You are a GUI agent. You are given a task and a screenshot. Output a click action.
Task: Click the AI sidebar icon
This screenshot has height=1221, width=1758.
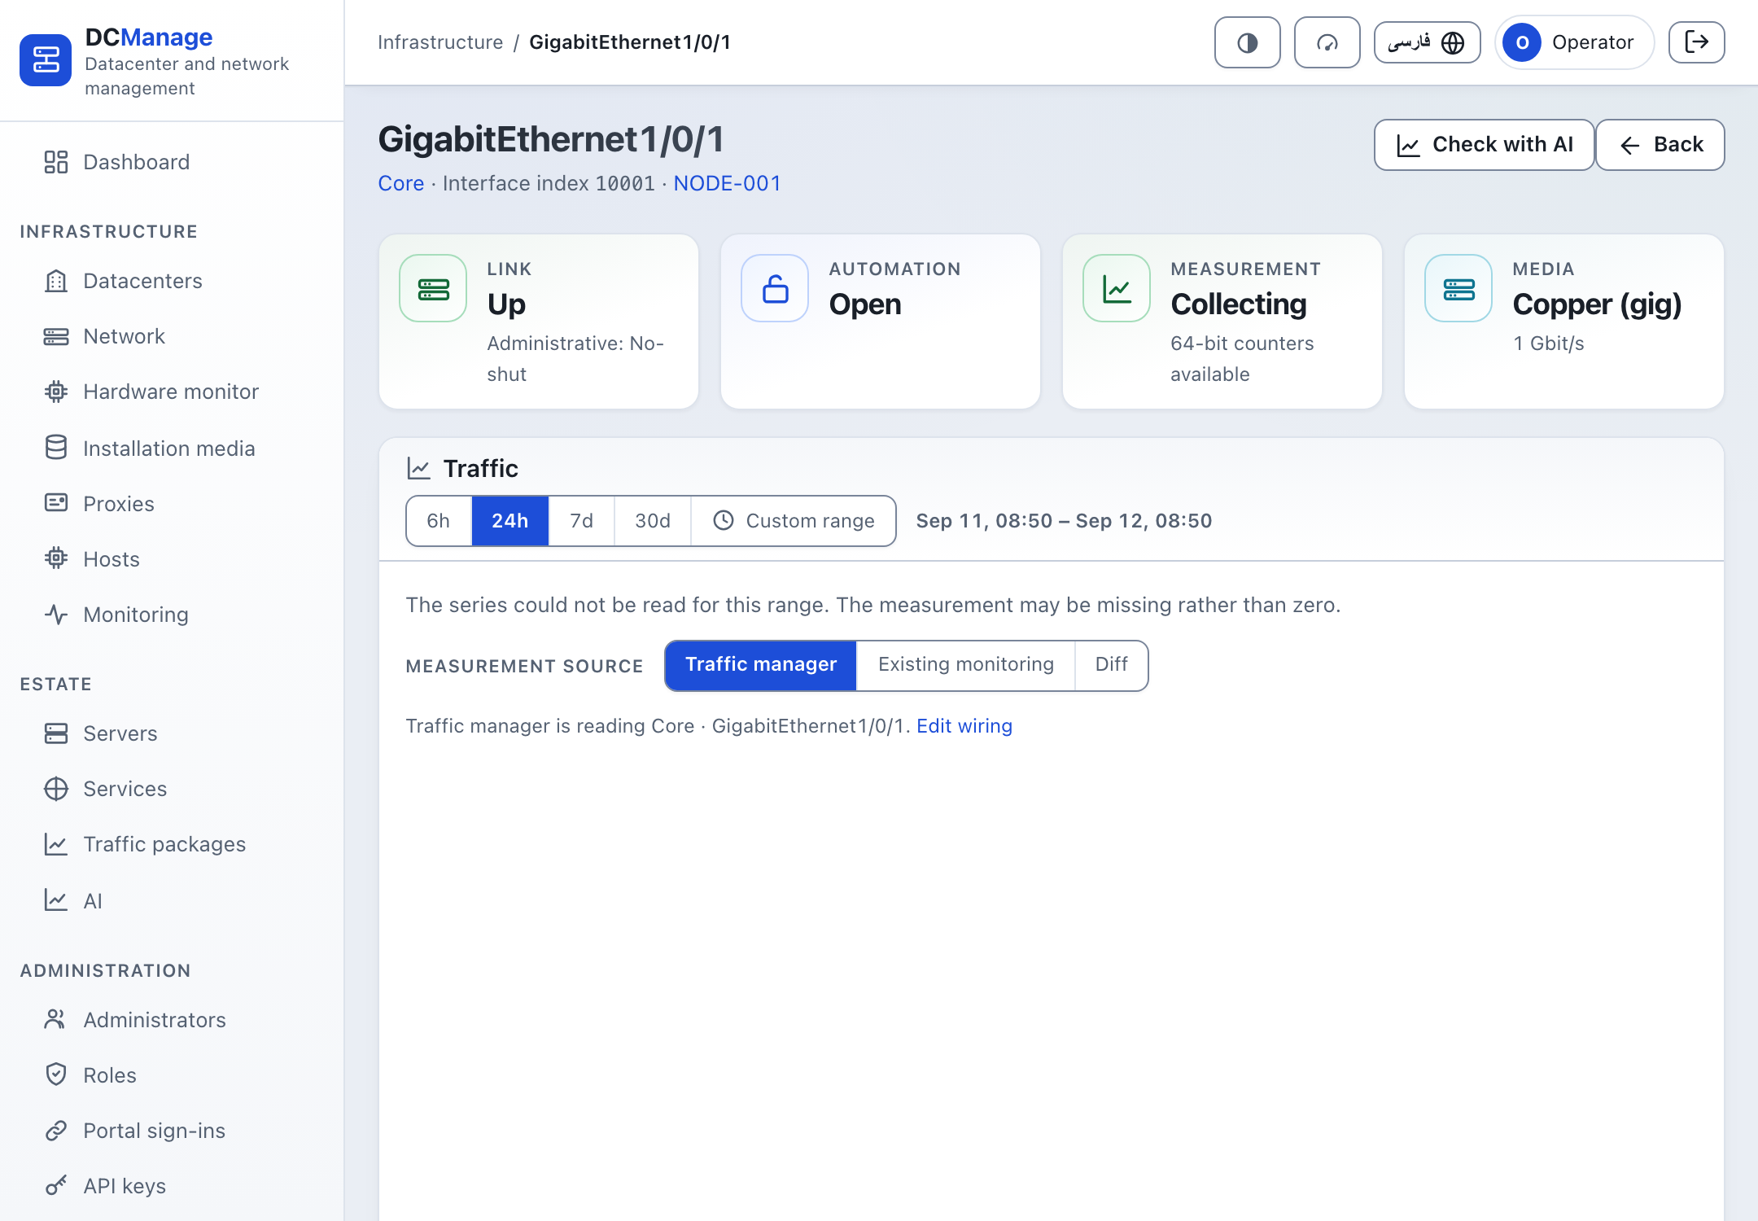(56, 900)
